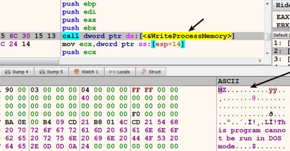Click the Dump 5 memory icon

pos(42,72)
